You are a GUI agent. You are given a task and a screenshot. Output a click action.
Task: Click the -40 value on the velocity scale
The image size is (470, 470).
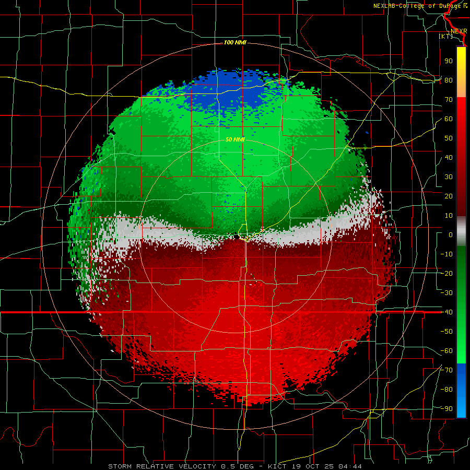pos(446,312)
